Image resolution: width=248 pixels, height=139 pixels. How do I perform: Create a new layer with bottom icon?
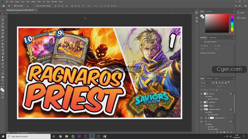click(228, 132)
